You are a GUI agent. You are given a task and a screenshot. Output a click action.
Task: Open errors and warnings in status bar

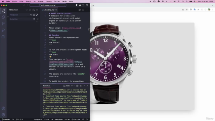coord(19,120)
